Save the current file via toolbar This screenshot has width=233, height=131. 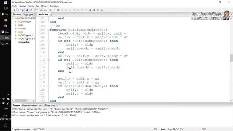pyautogui.click(x=23, y=10)
